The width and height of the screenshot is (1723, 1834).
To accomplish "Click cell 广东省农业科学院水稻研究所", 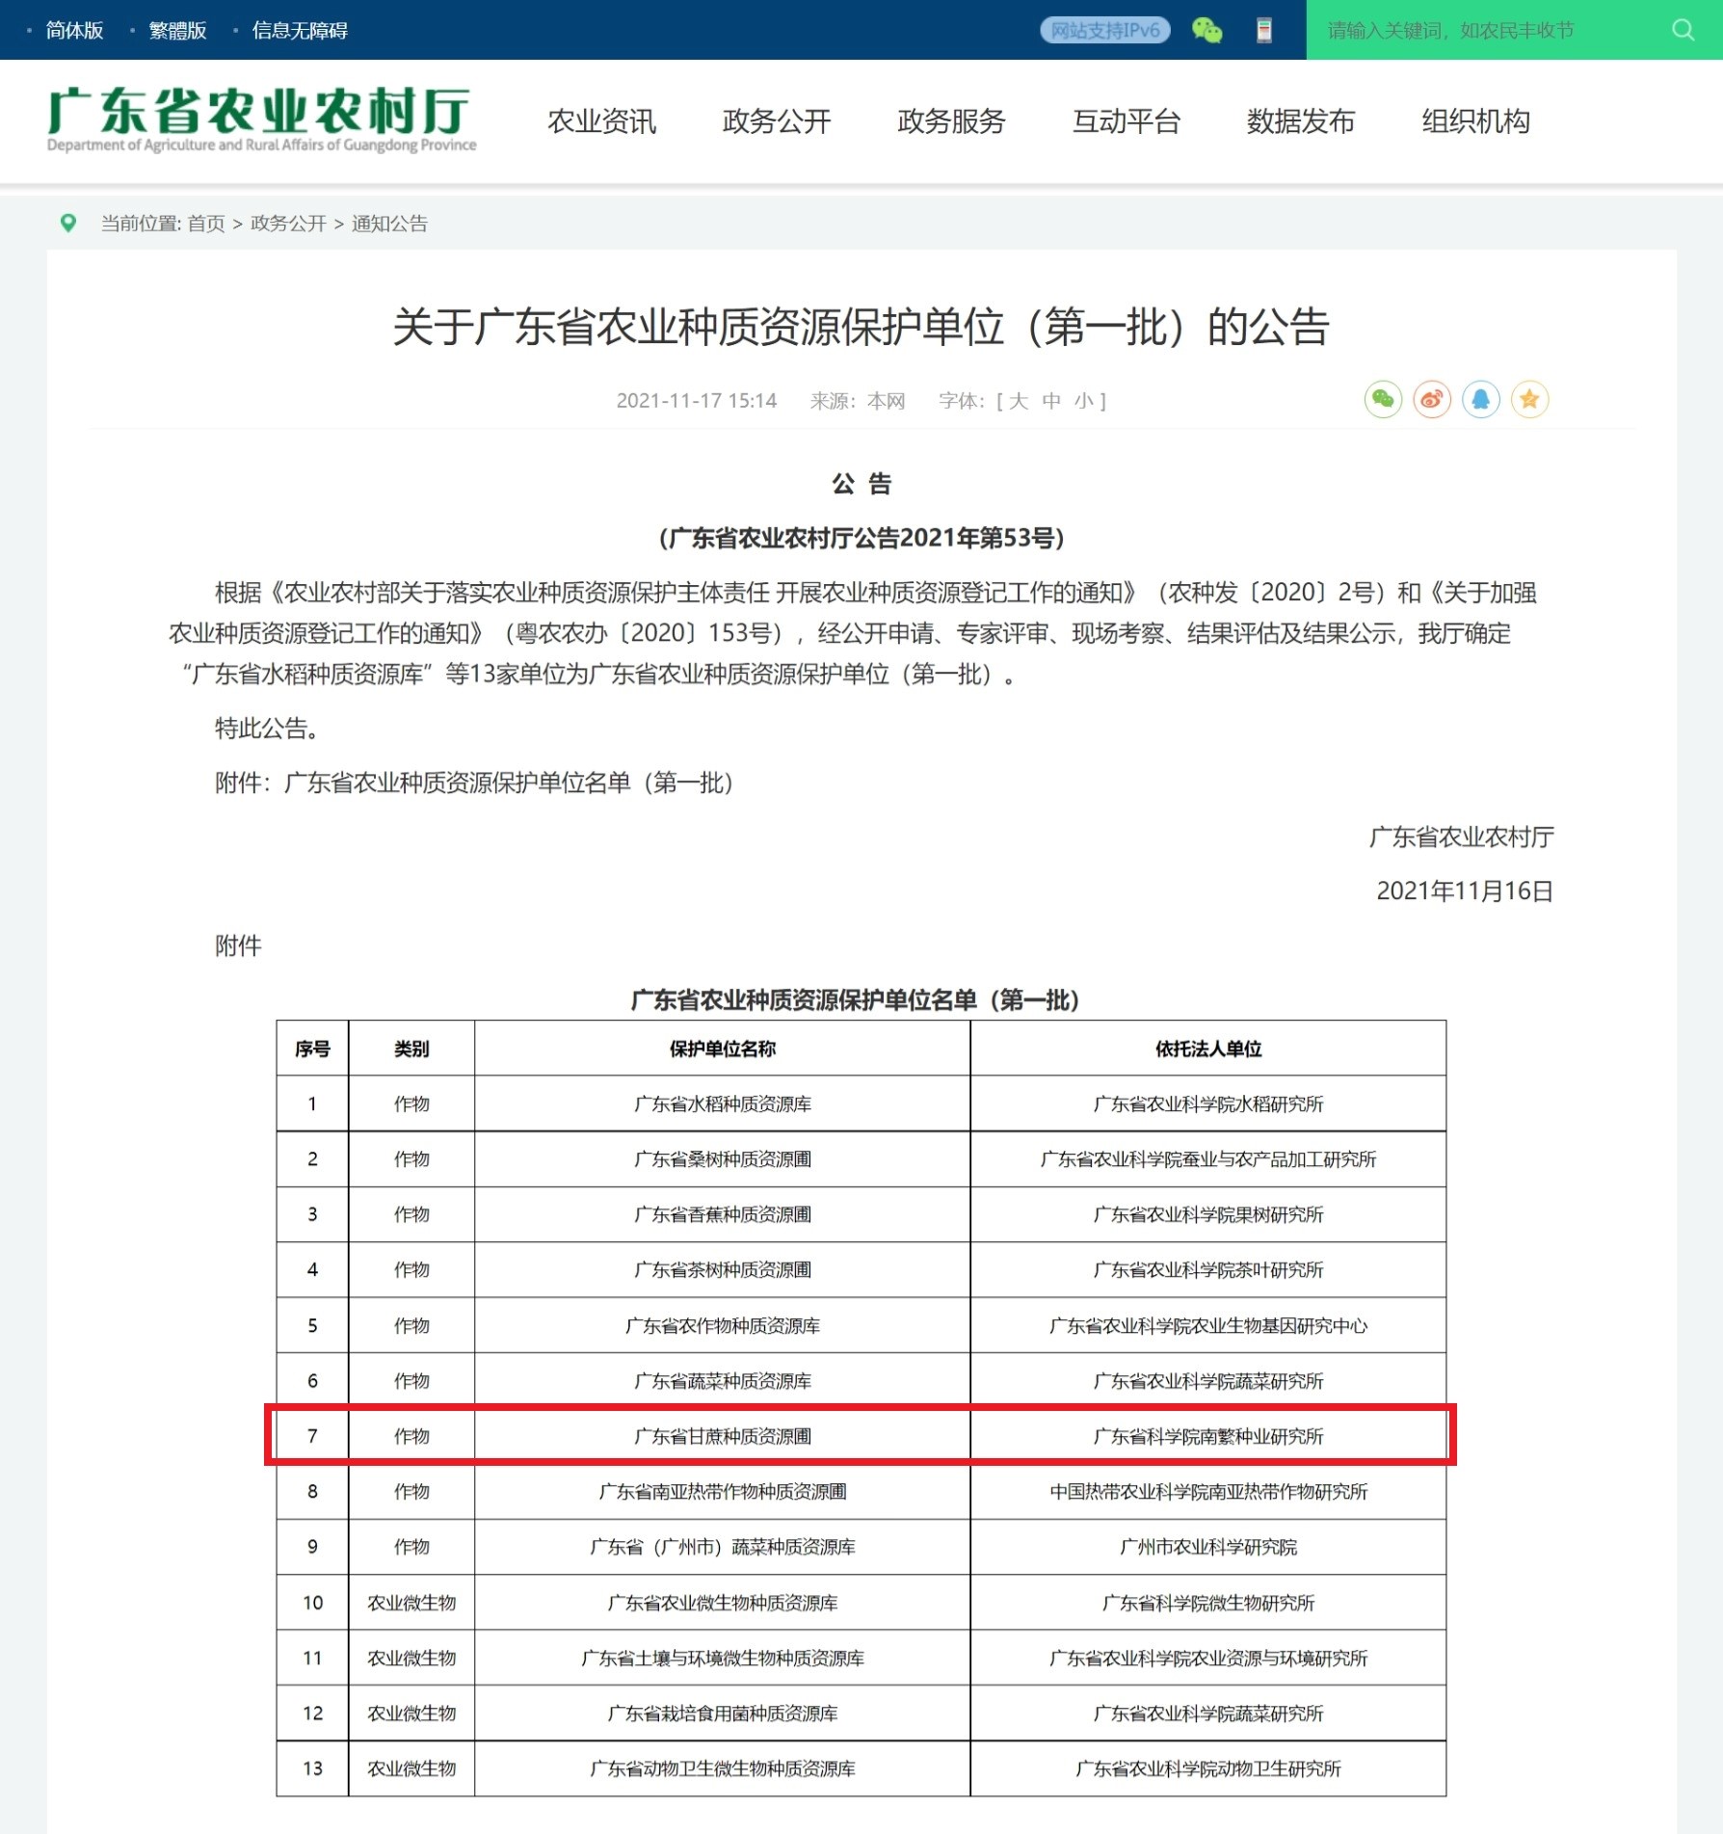I will [1208, 1103].
